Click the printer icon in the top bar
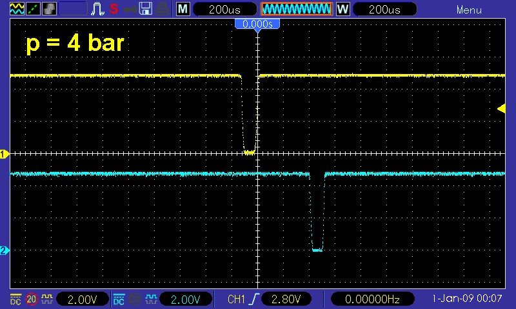Viewport: 516px width, 309px height. 162,9
